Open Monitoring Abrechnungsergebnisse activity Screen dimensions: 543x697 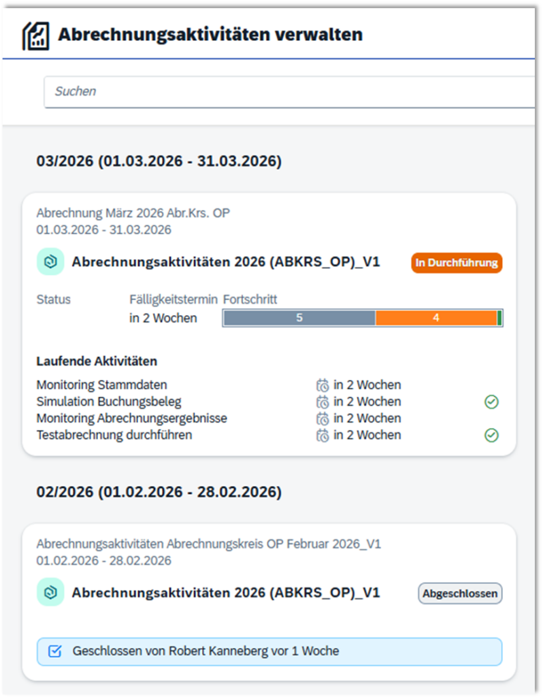coord(131,419)
